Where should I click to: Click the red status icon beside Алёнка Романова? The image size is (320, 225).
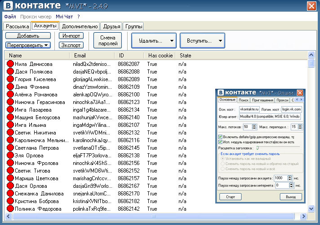coord(10,95)
